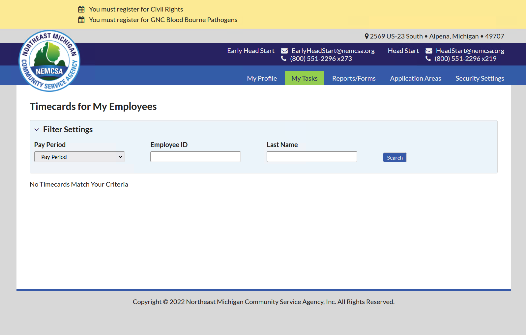Click the copyright footer text

tap(264, 302)
